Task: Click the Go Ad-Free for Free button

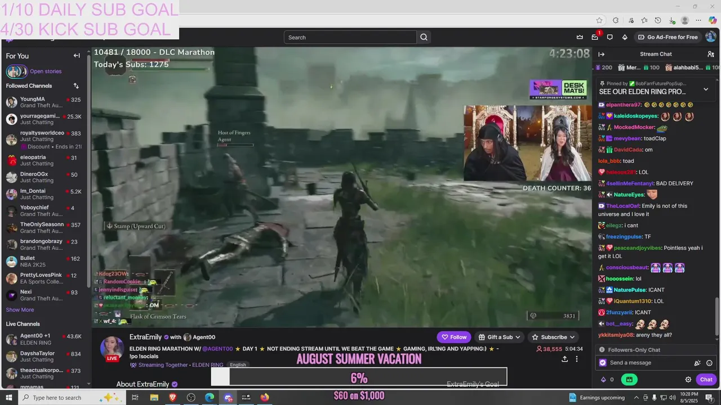Action: [667, 37]
